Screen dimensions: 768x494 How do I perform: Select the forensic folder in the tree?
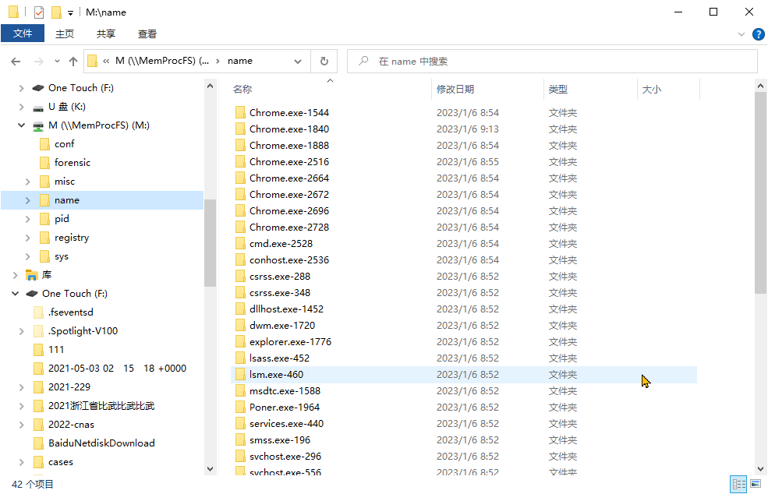click(73, 163)
